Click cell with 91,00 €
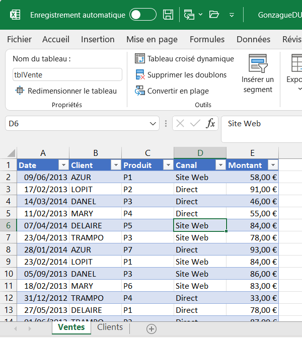This screenshot has width=302, height=338. pos(252,189)
